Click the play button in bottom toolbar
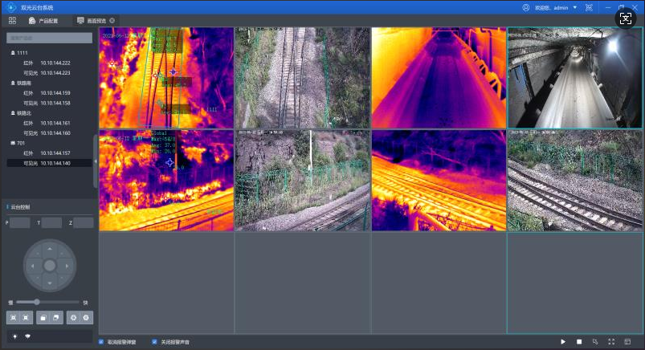The width and height of the screenshot is (645, 350). (563, 342)
